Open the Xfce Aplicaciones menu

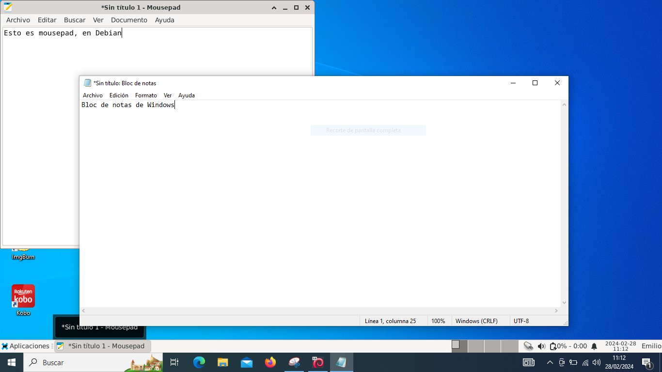[25, 346]
